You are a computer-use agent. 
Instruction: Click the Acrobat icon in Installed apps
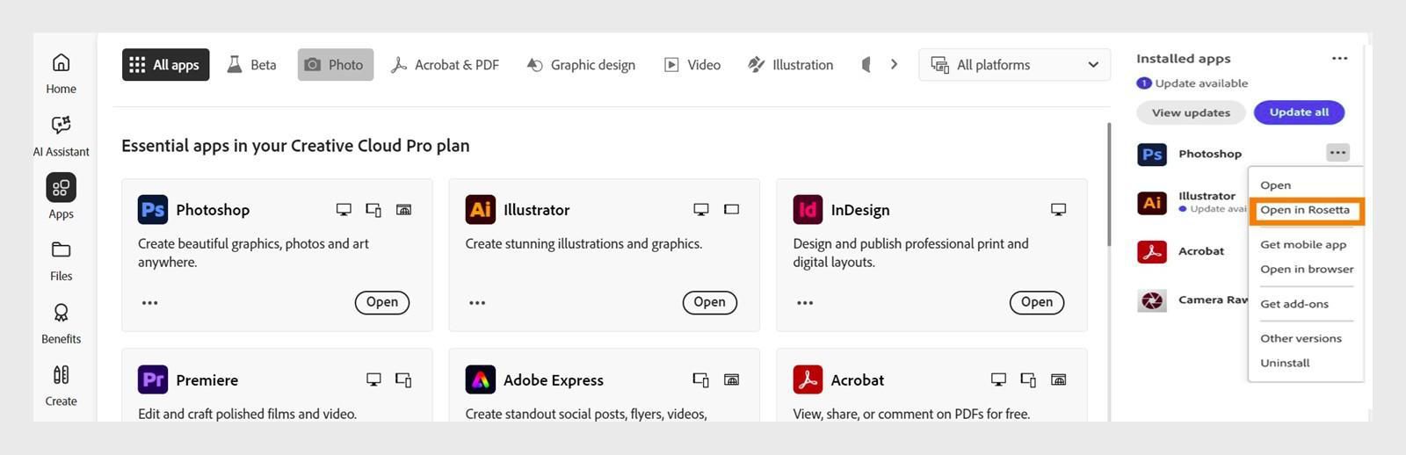tap(1152, 252)
